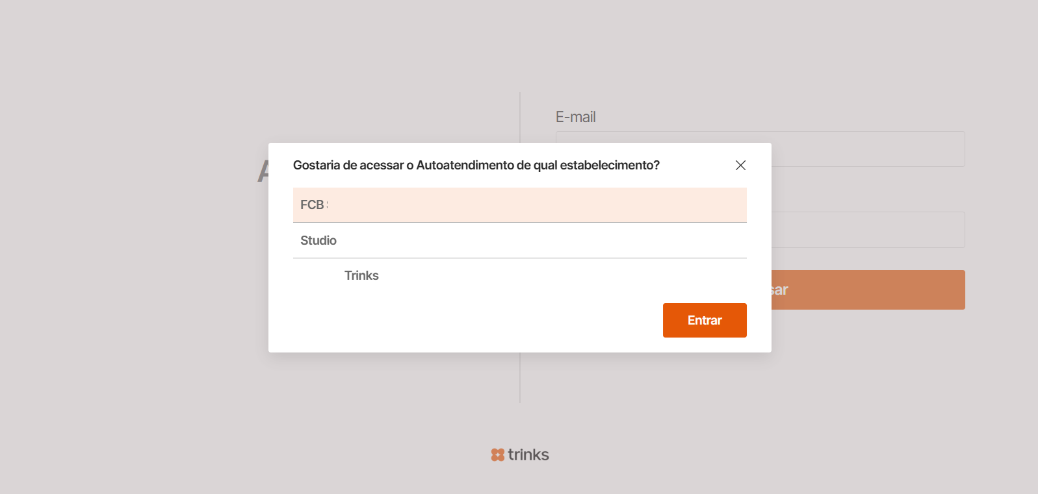Pick the Trinks establishment from the list
Screen dimensions: 1038x494
(519, 275)
